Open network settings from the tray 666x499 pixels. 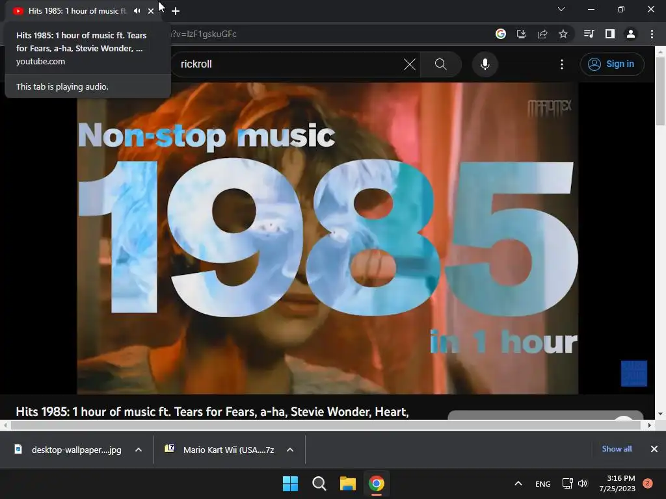(x=567, y=483)
